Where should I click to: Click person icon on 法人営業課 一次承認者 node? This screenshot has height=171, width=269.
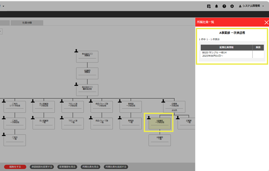click(x=33, y=101)
